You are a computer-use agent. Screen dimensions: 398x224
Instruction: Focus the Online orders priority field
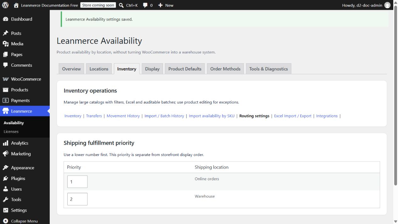77,182
